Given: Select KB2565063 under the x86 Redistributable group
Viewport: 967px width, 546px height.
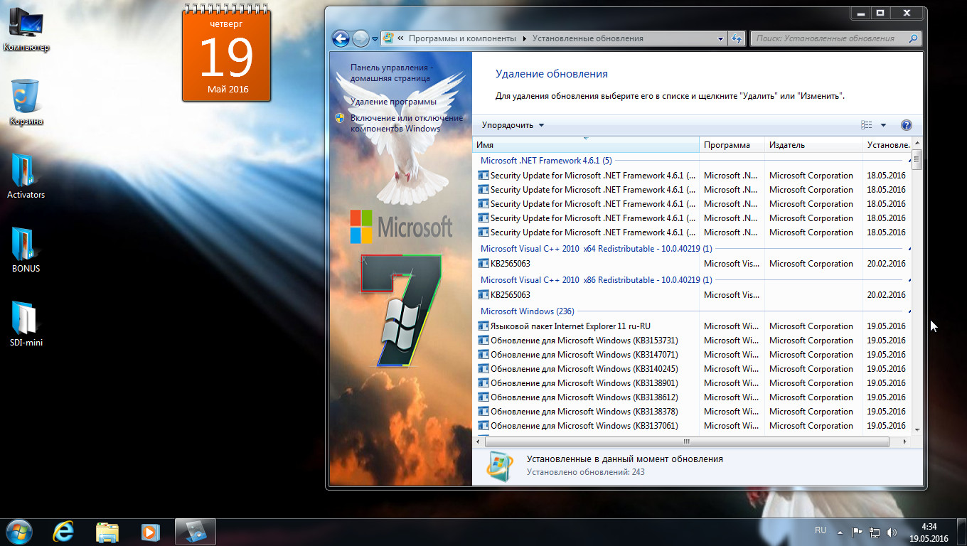Looking at the screenshot, I should [x=693, y=295].
